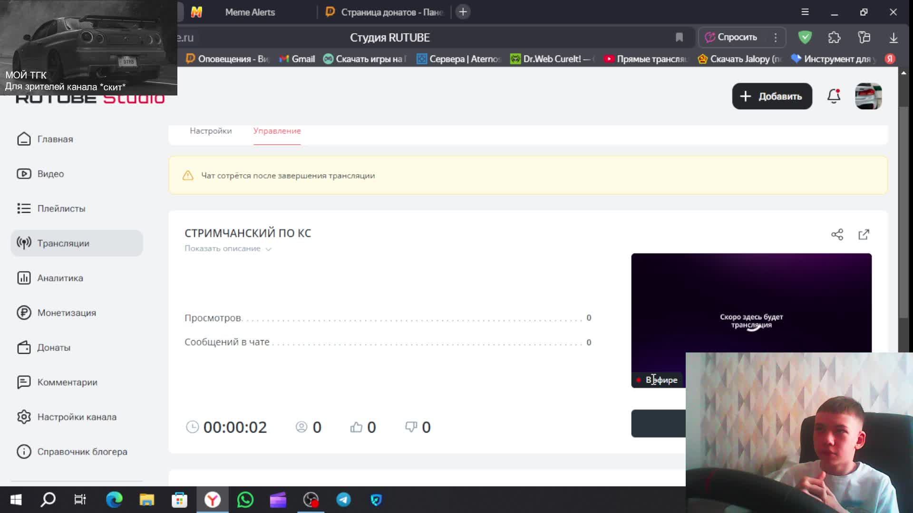The image size is (913, 513).
Task: Open Спросить options three-dot menu
Action: 776,37
